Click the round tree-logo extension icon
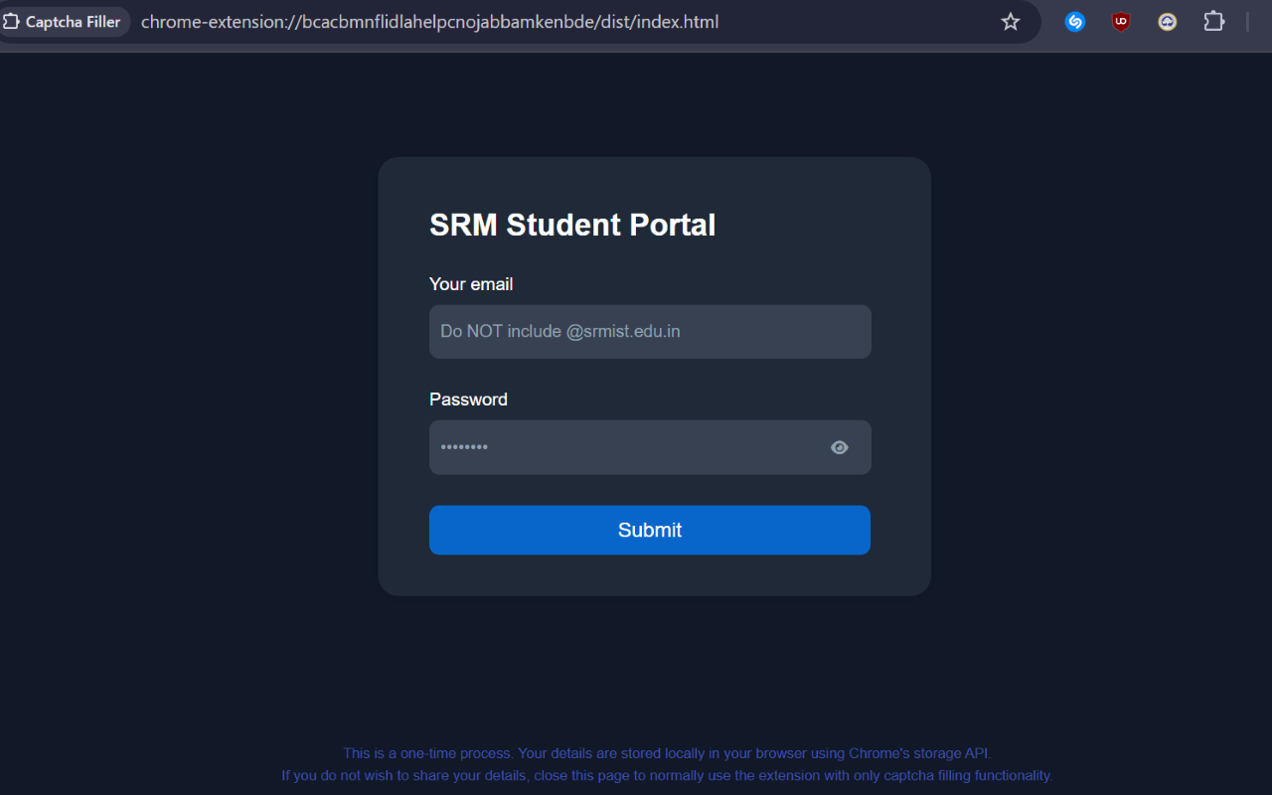Screen dimensions: 1272x795 1168,22
